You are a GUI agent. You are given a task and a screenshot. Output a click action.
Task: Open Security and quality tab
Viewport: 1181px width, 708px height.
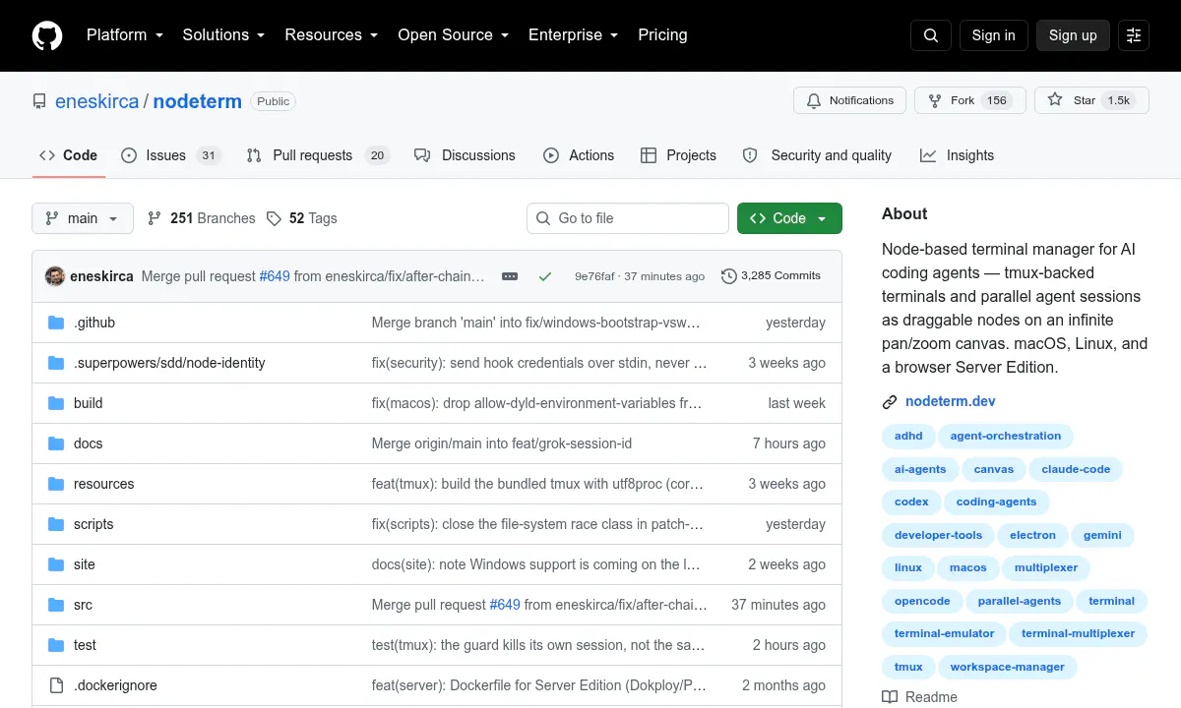(817, 155)
